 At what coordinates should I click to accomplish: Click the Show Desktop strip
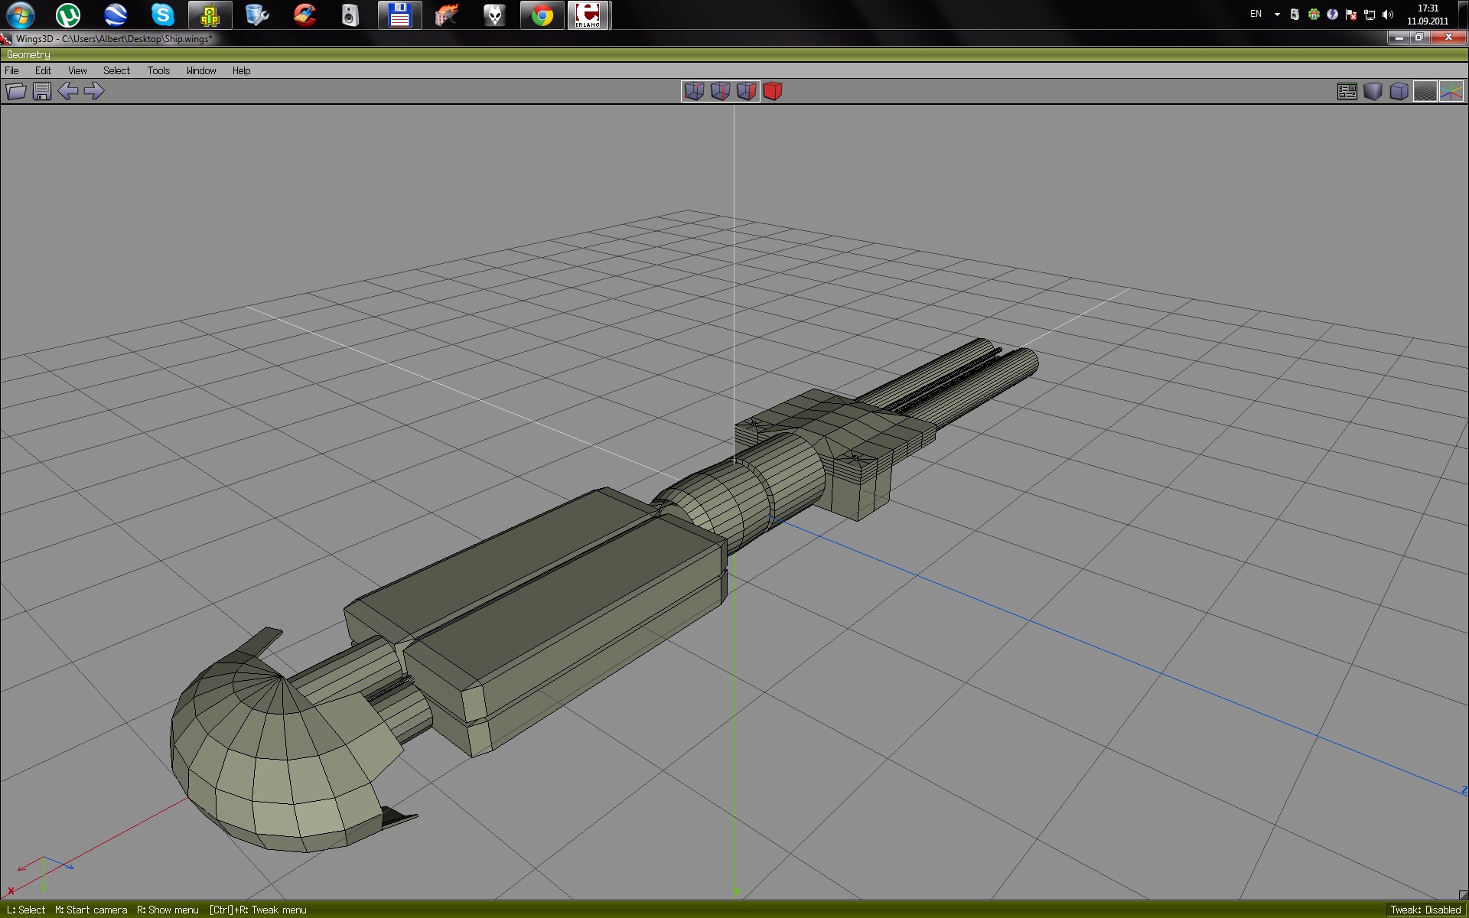pos(1462,15)
